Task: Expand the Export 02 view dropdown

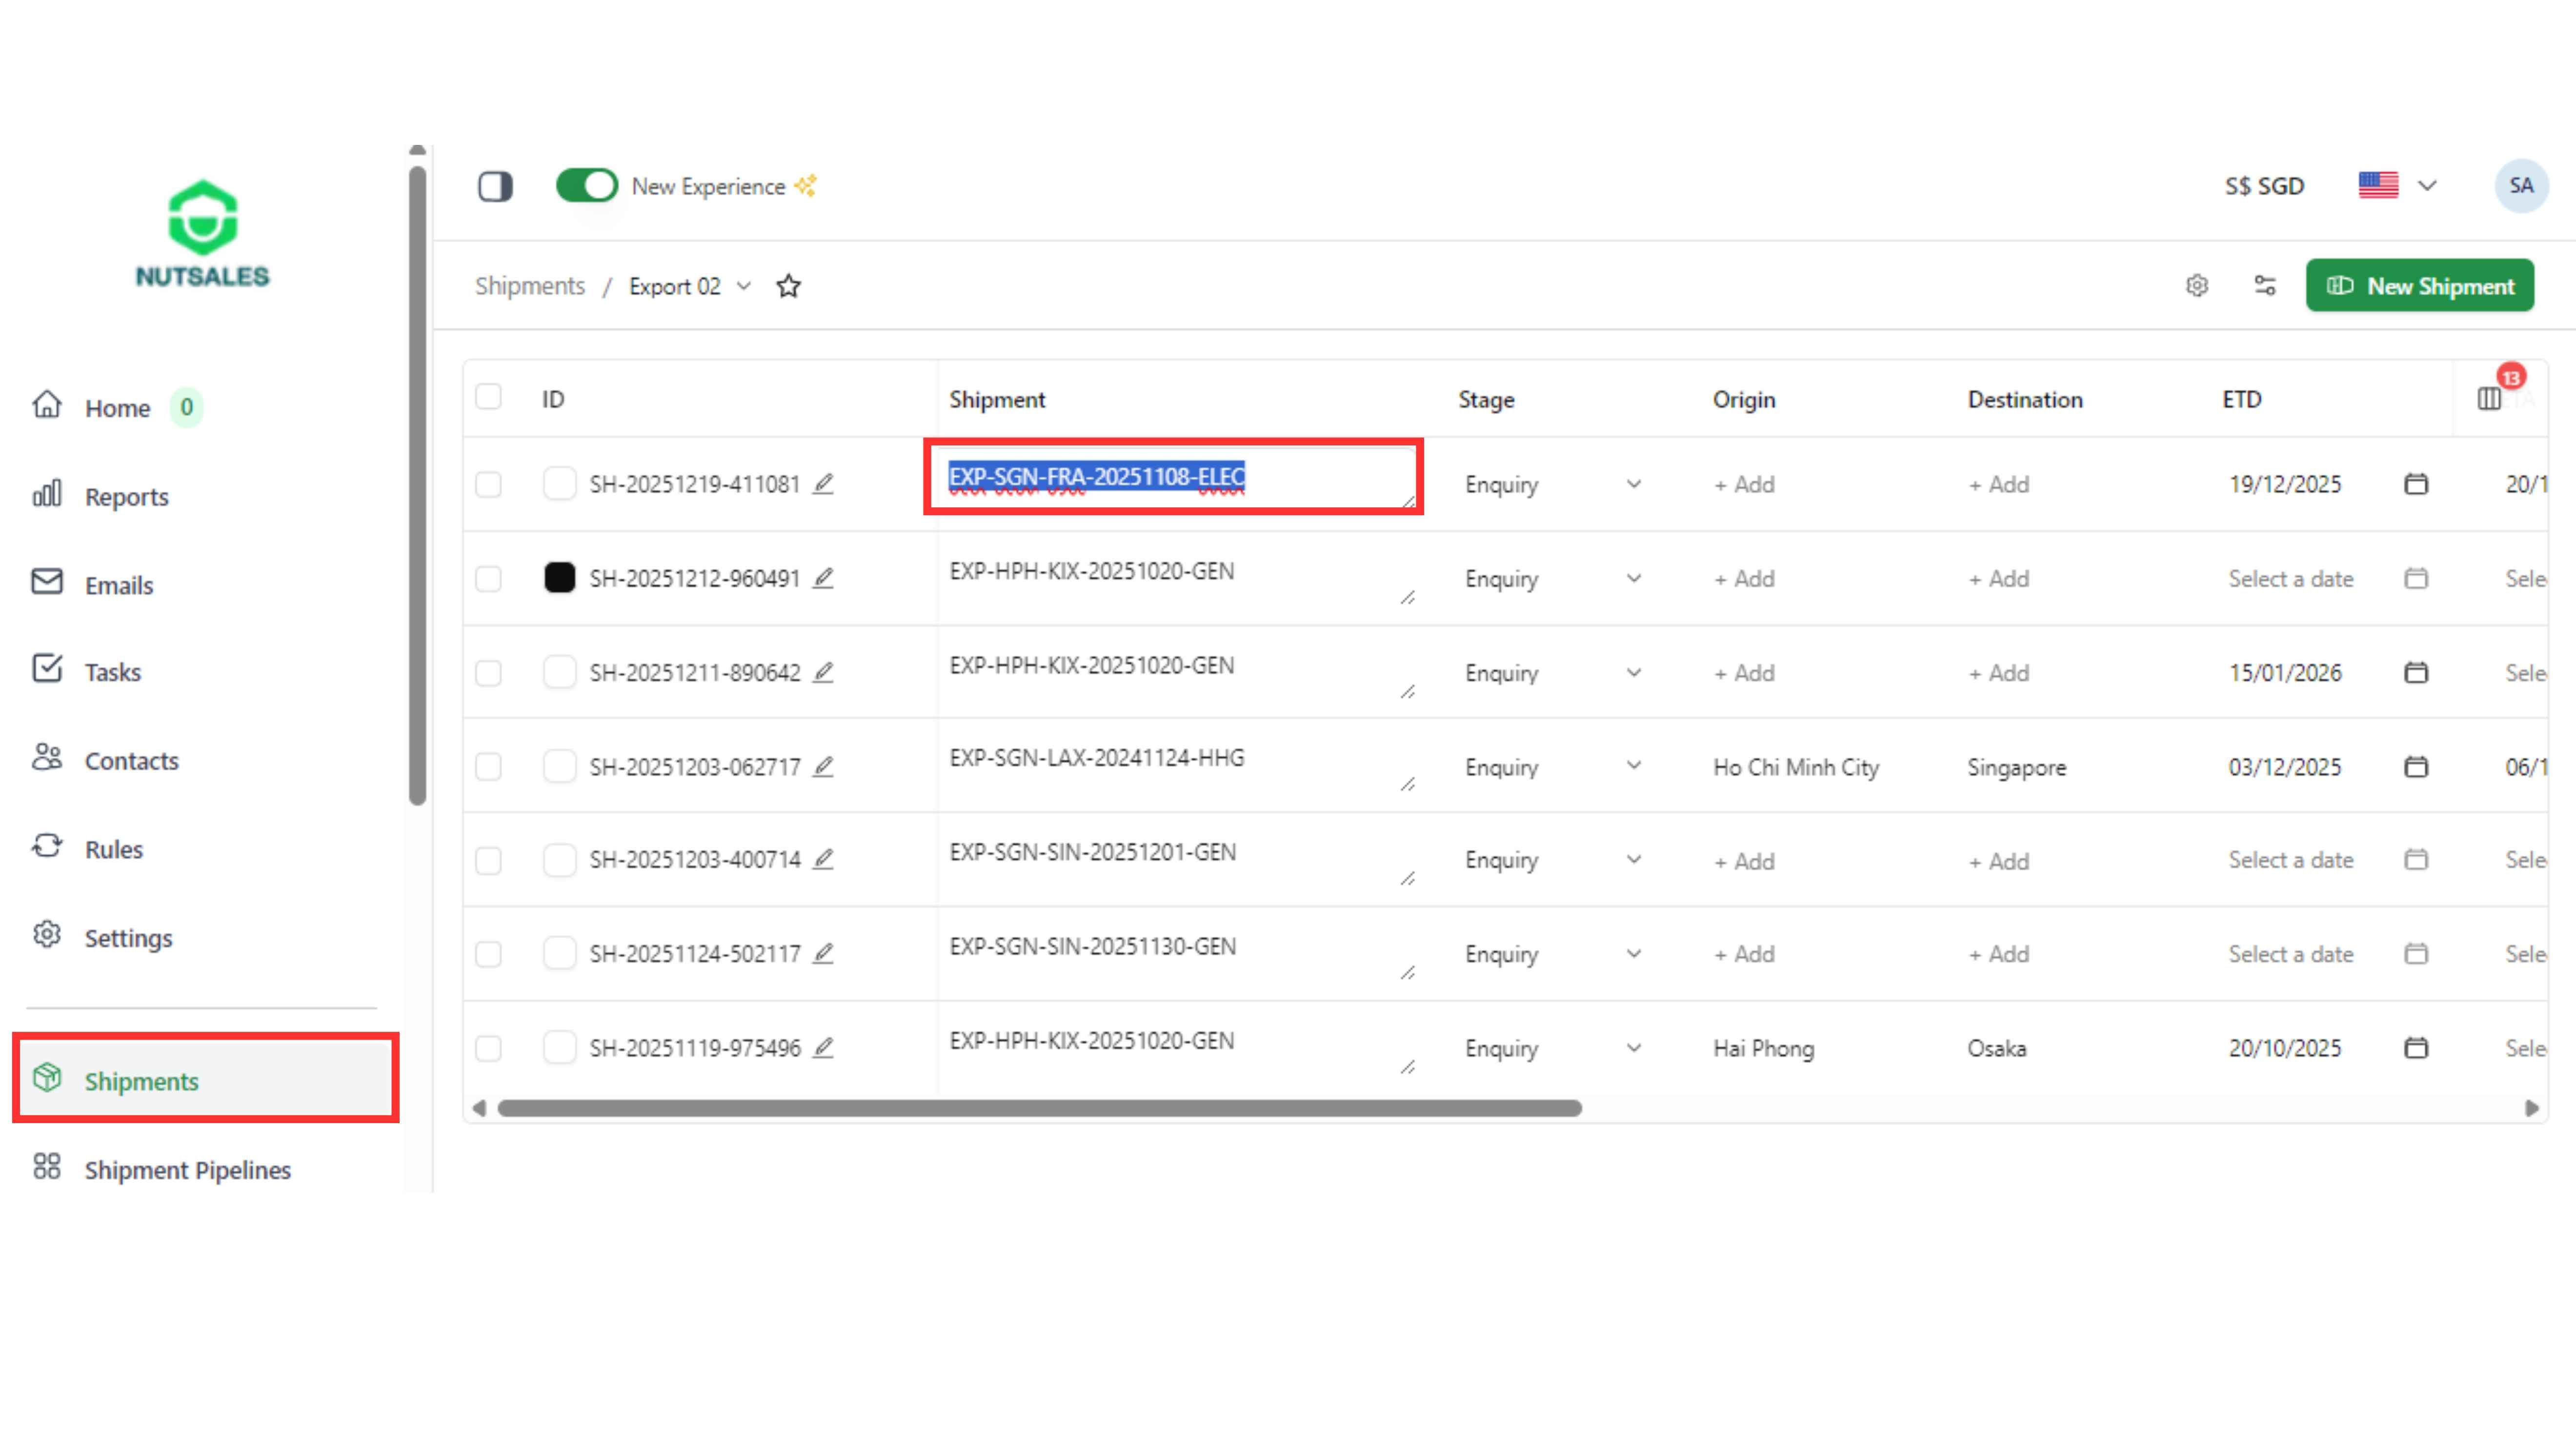Action: 743,286
